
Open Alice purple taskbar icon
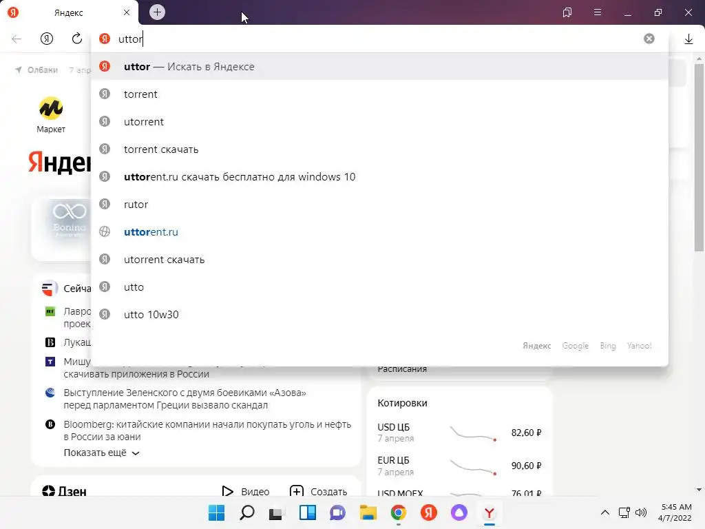tap(459, 512)
